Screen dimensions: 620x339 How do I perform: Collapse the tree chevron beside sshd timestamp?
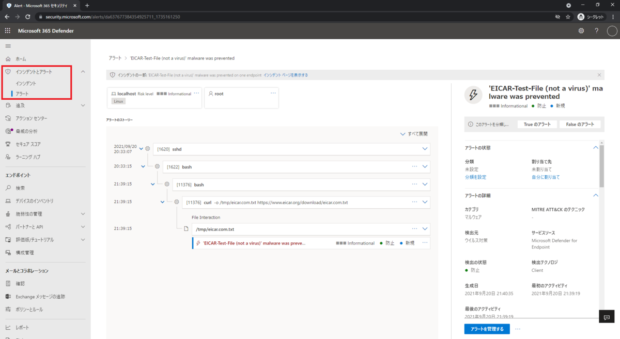141,149
